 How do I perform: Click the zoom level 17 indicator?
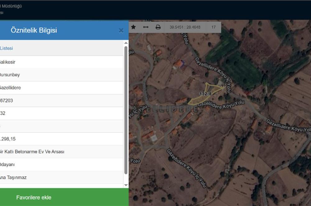point(214,27)
